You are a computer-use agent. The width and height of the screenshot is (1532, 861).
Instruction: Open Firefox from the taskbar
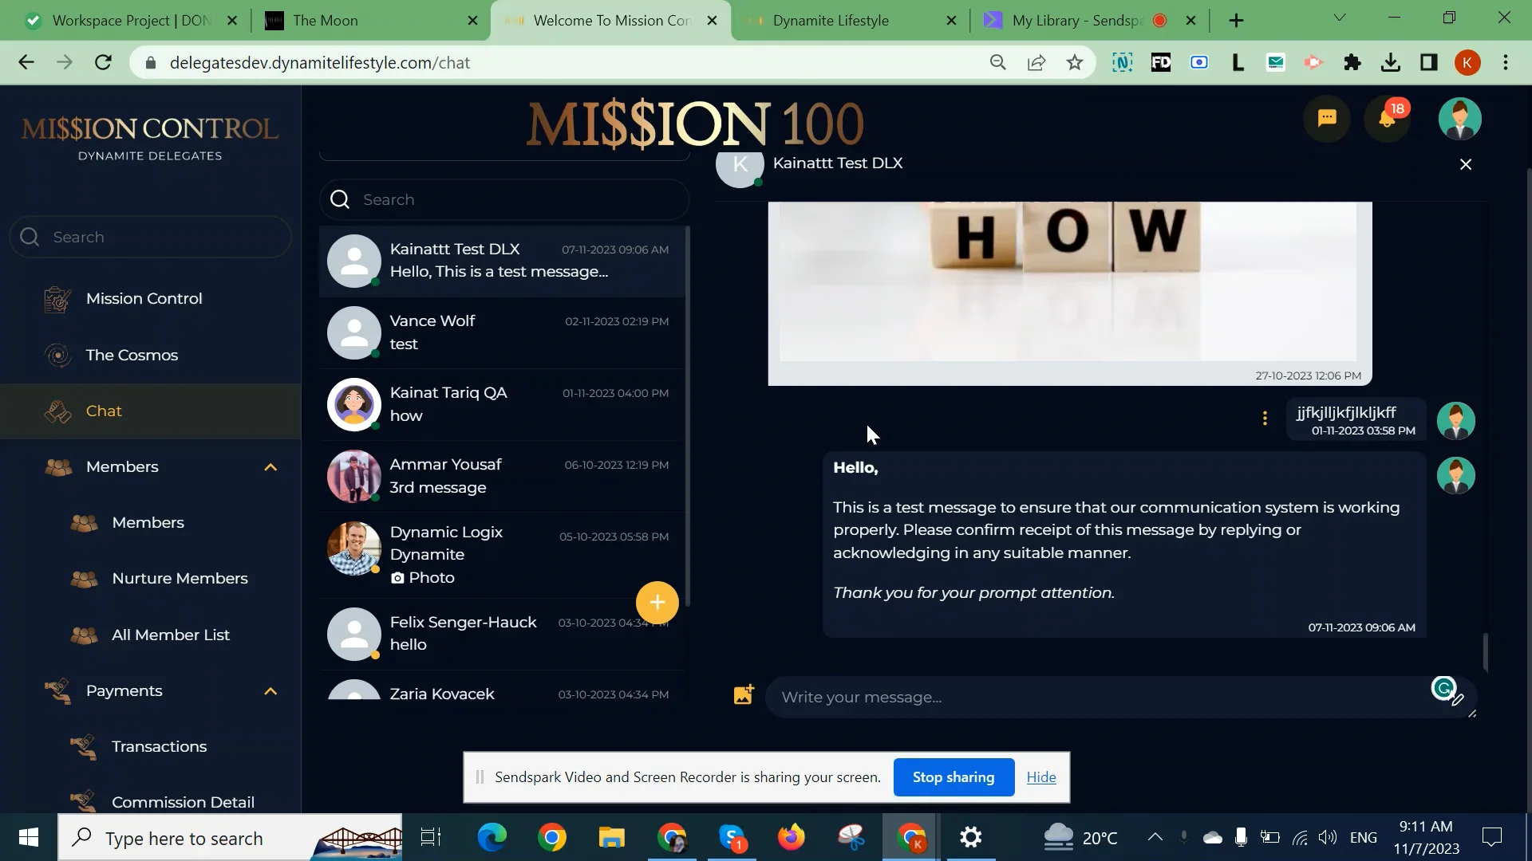(x=792, y=838)
